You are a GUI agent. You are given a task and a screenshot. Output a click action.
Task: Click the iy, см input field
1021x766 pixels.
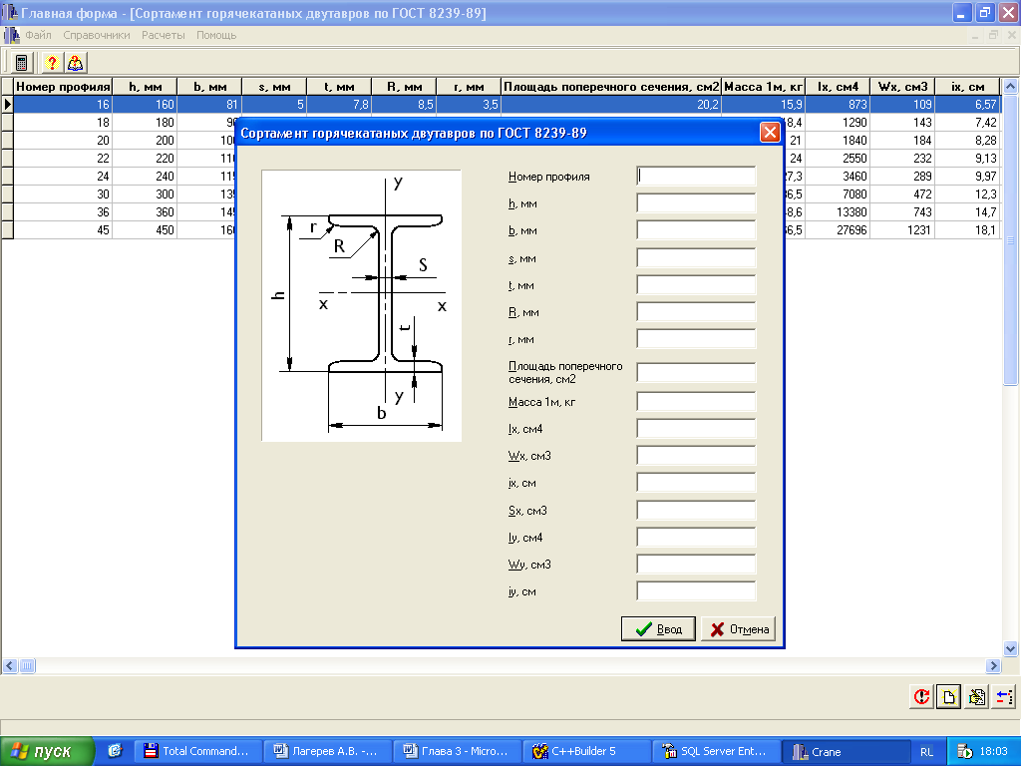pyautogui.click(x=696, y=591)
